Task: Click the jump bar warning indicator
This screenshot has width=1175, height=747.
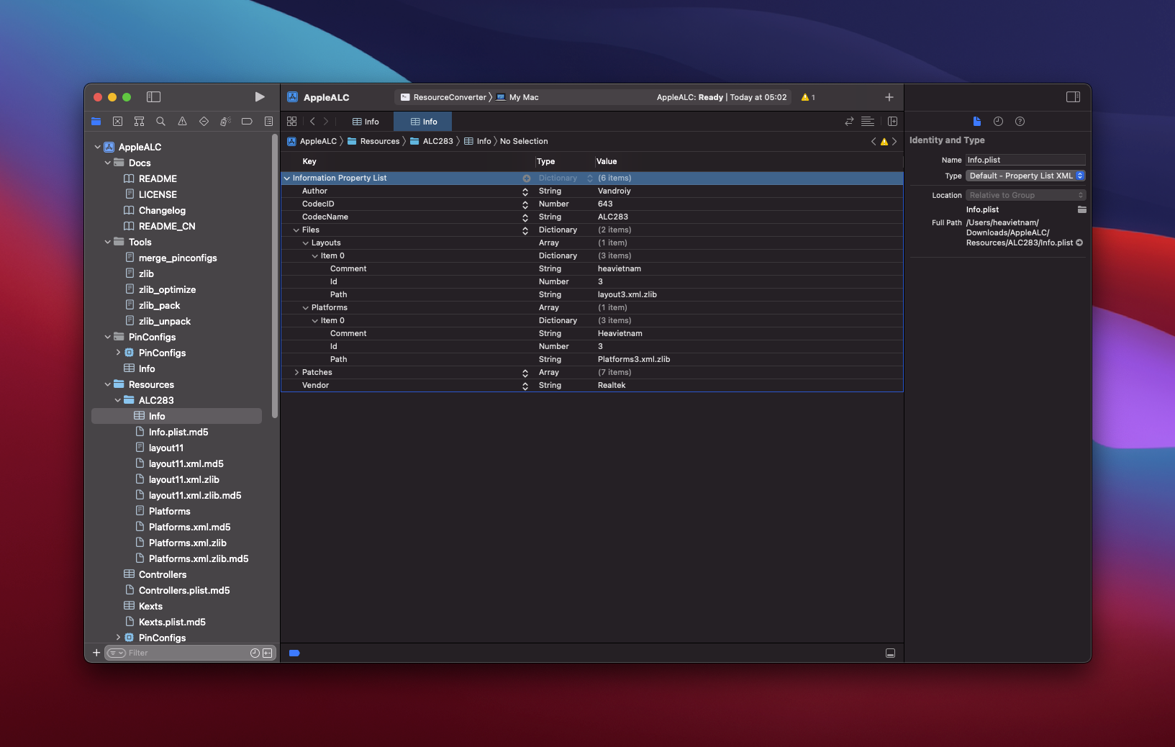Action: [884, 142]
